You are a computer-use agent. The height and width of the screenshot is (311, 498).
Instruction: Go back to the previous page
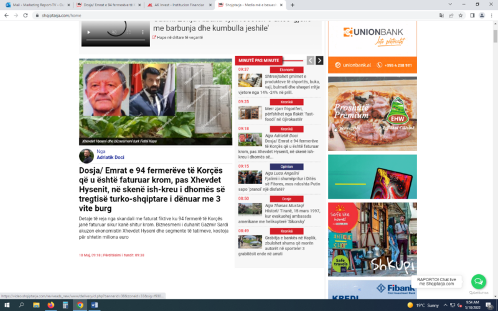coord(6,15)
